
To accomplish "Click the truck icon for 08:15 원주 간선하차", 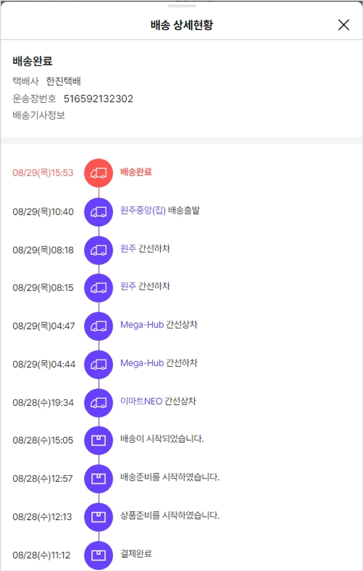I will pos(99,288).
